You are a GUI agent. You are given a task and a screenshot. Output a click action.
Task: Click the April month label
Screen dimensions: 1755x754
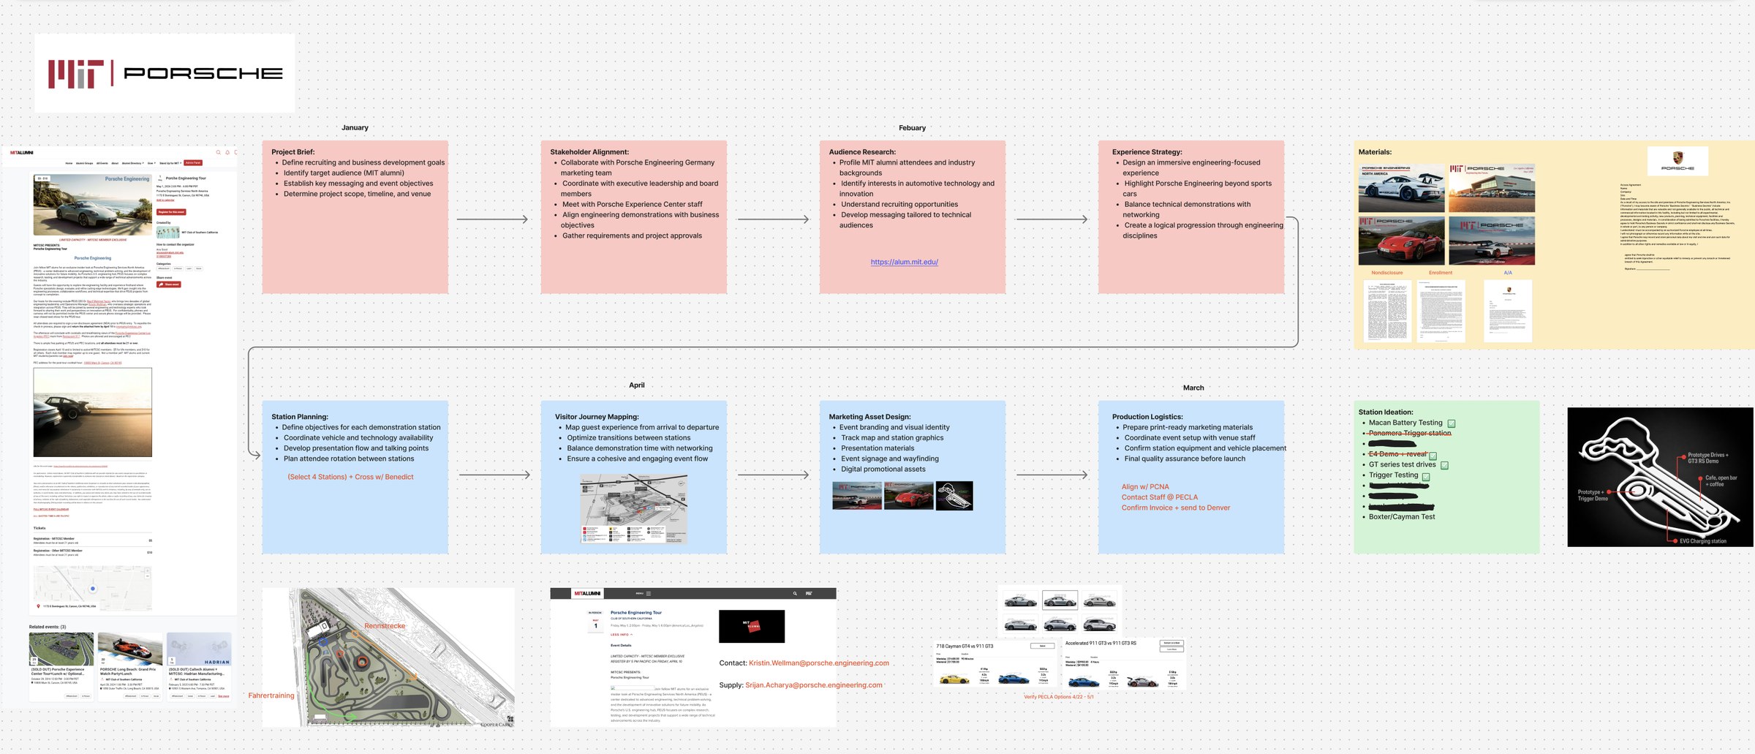click(x=637, y=385)
